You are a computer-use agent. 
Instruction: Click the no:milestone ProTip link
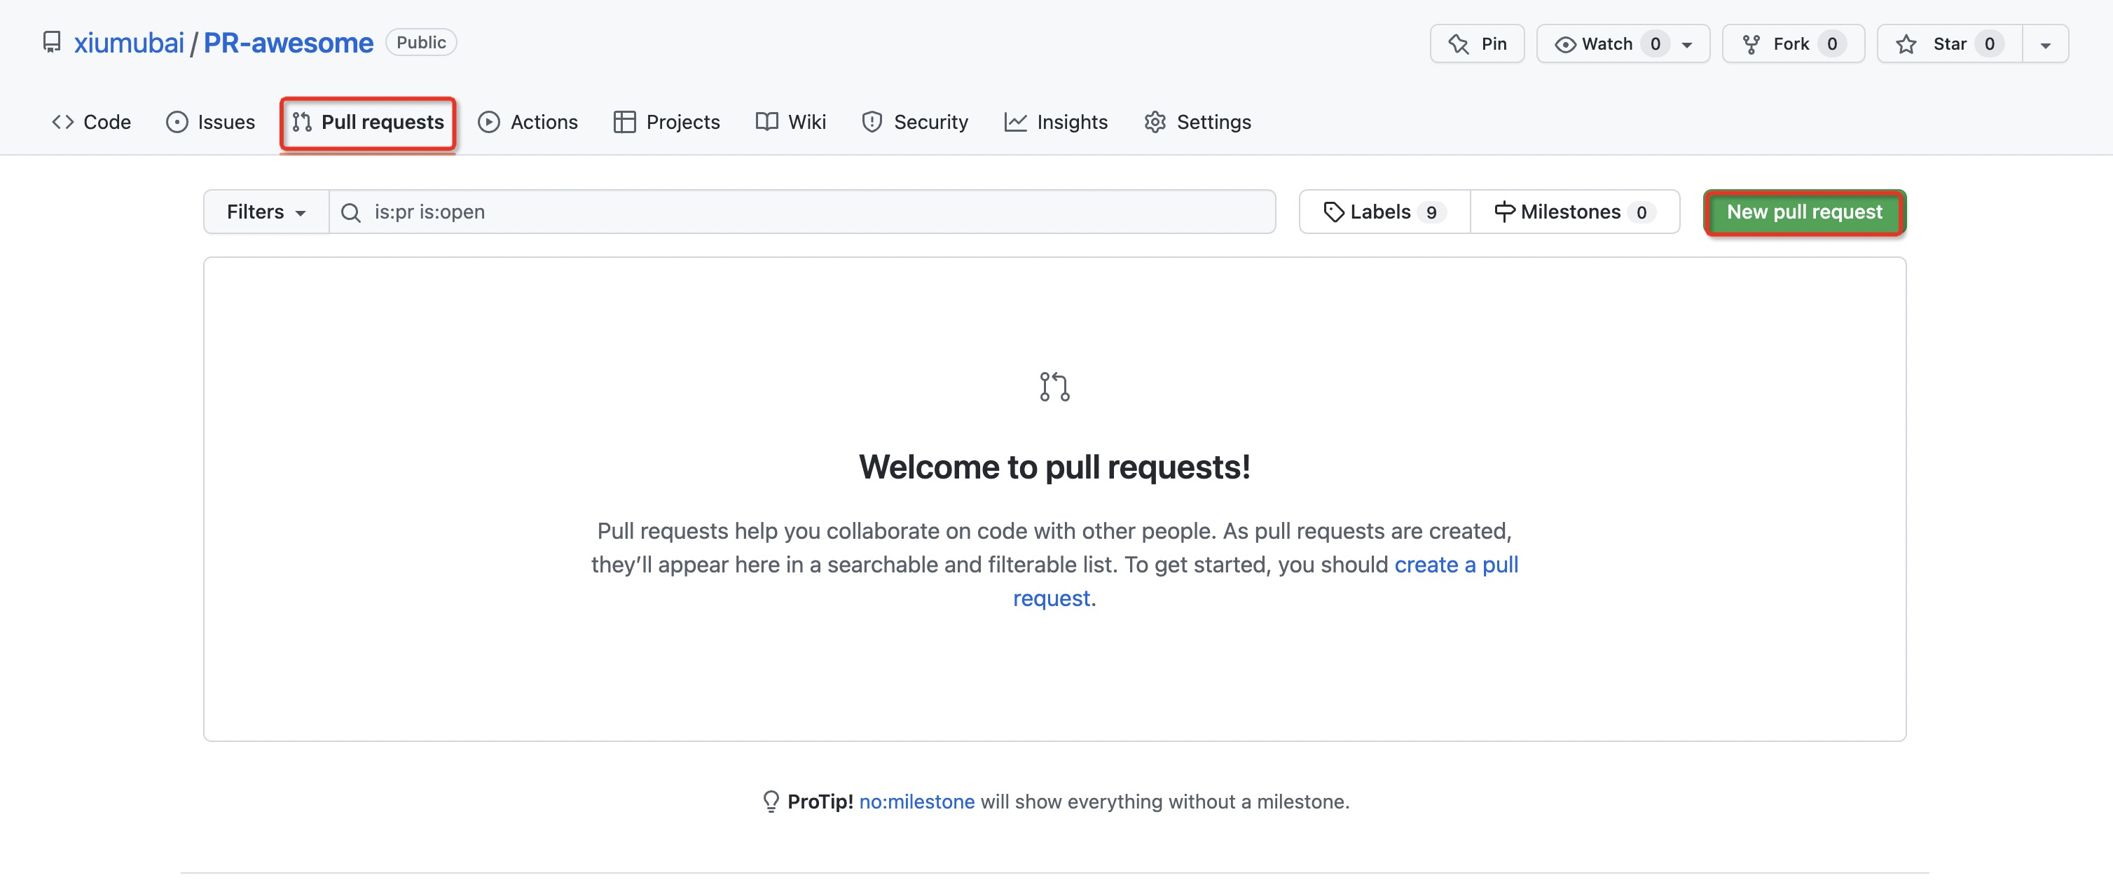pyautogui.click(x=916, y=802)
